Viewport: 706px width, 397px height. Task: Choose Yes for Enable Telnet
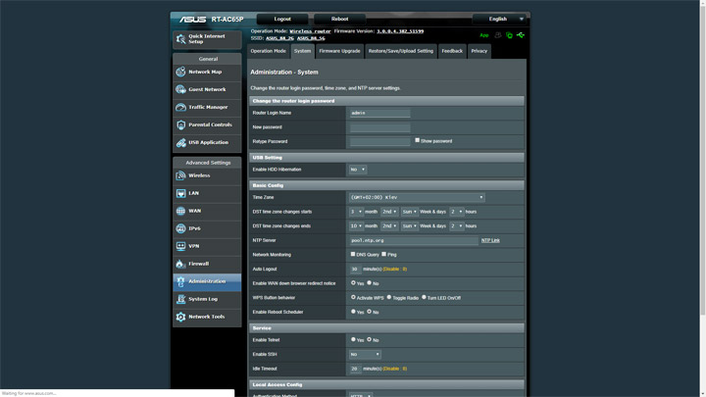pos(353,339)
